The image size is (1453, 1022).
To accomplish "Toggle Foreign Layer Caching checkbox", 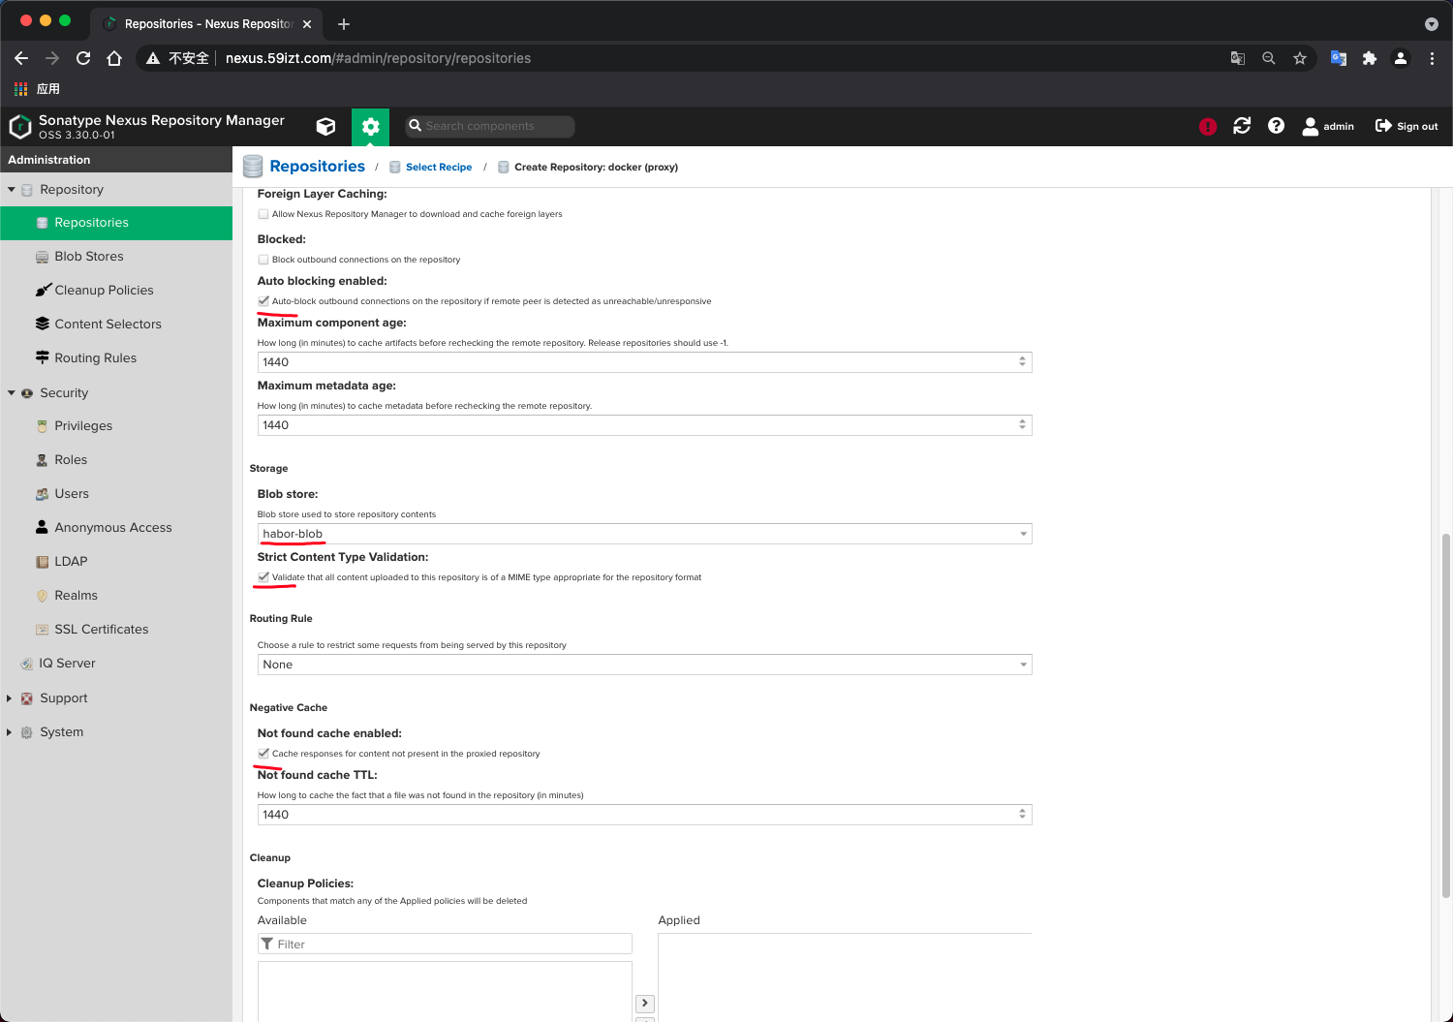I will click(x=263, y=214).
